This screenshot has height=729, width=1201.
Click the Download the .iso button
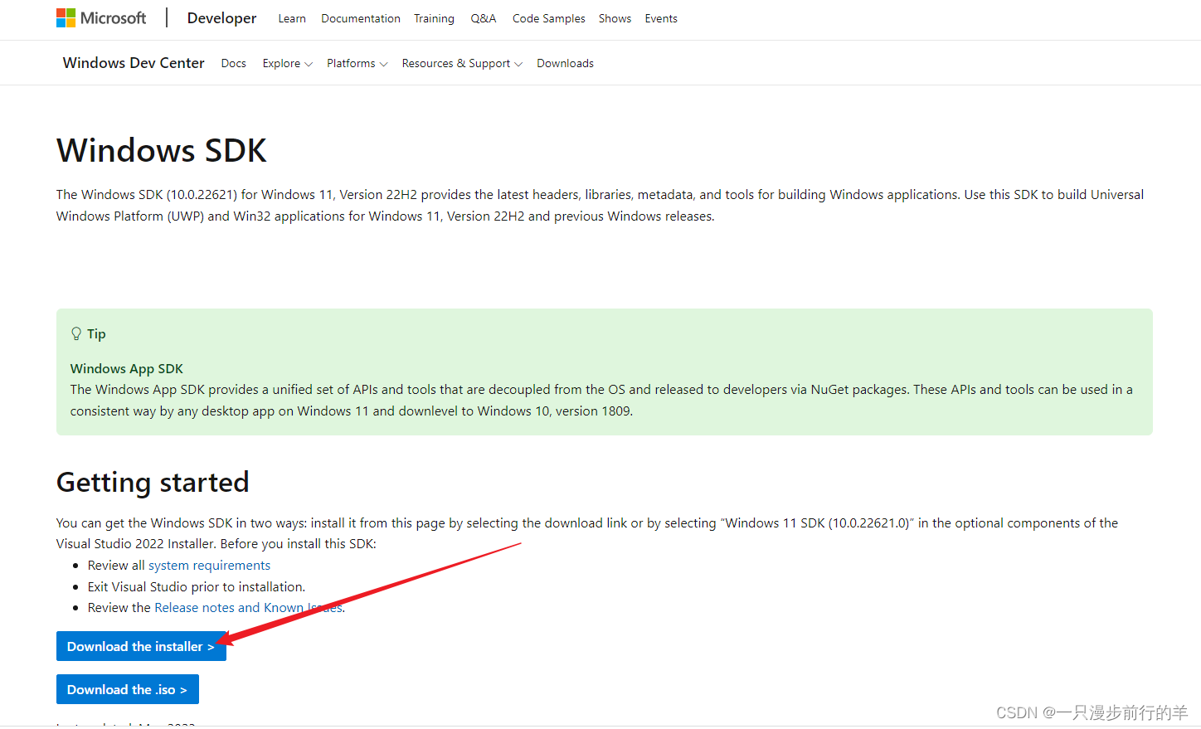coord(128,689)
